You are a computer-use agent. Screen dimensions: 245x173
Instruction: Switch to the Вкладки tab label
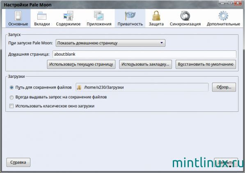[x=42, y=24]
